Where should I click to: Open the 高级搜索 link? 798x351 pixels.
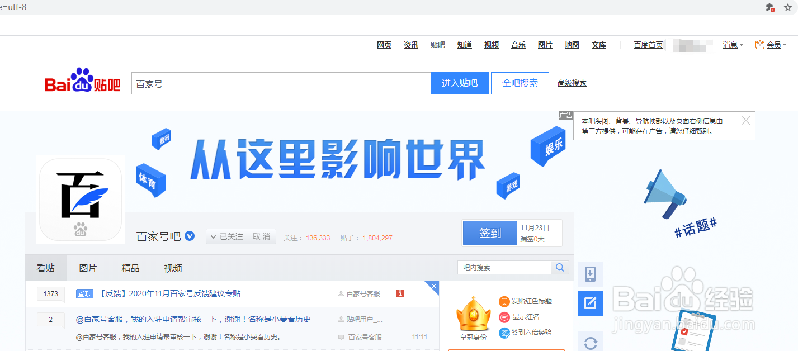pos(572,83)
